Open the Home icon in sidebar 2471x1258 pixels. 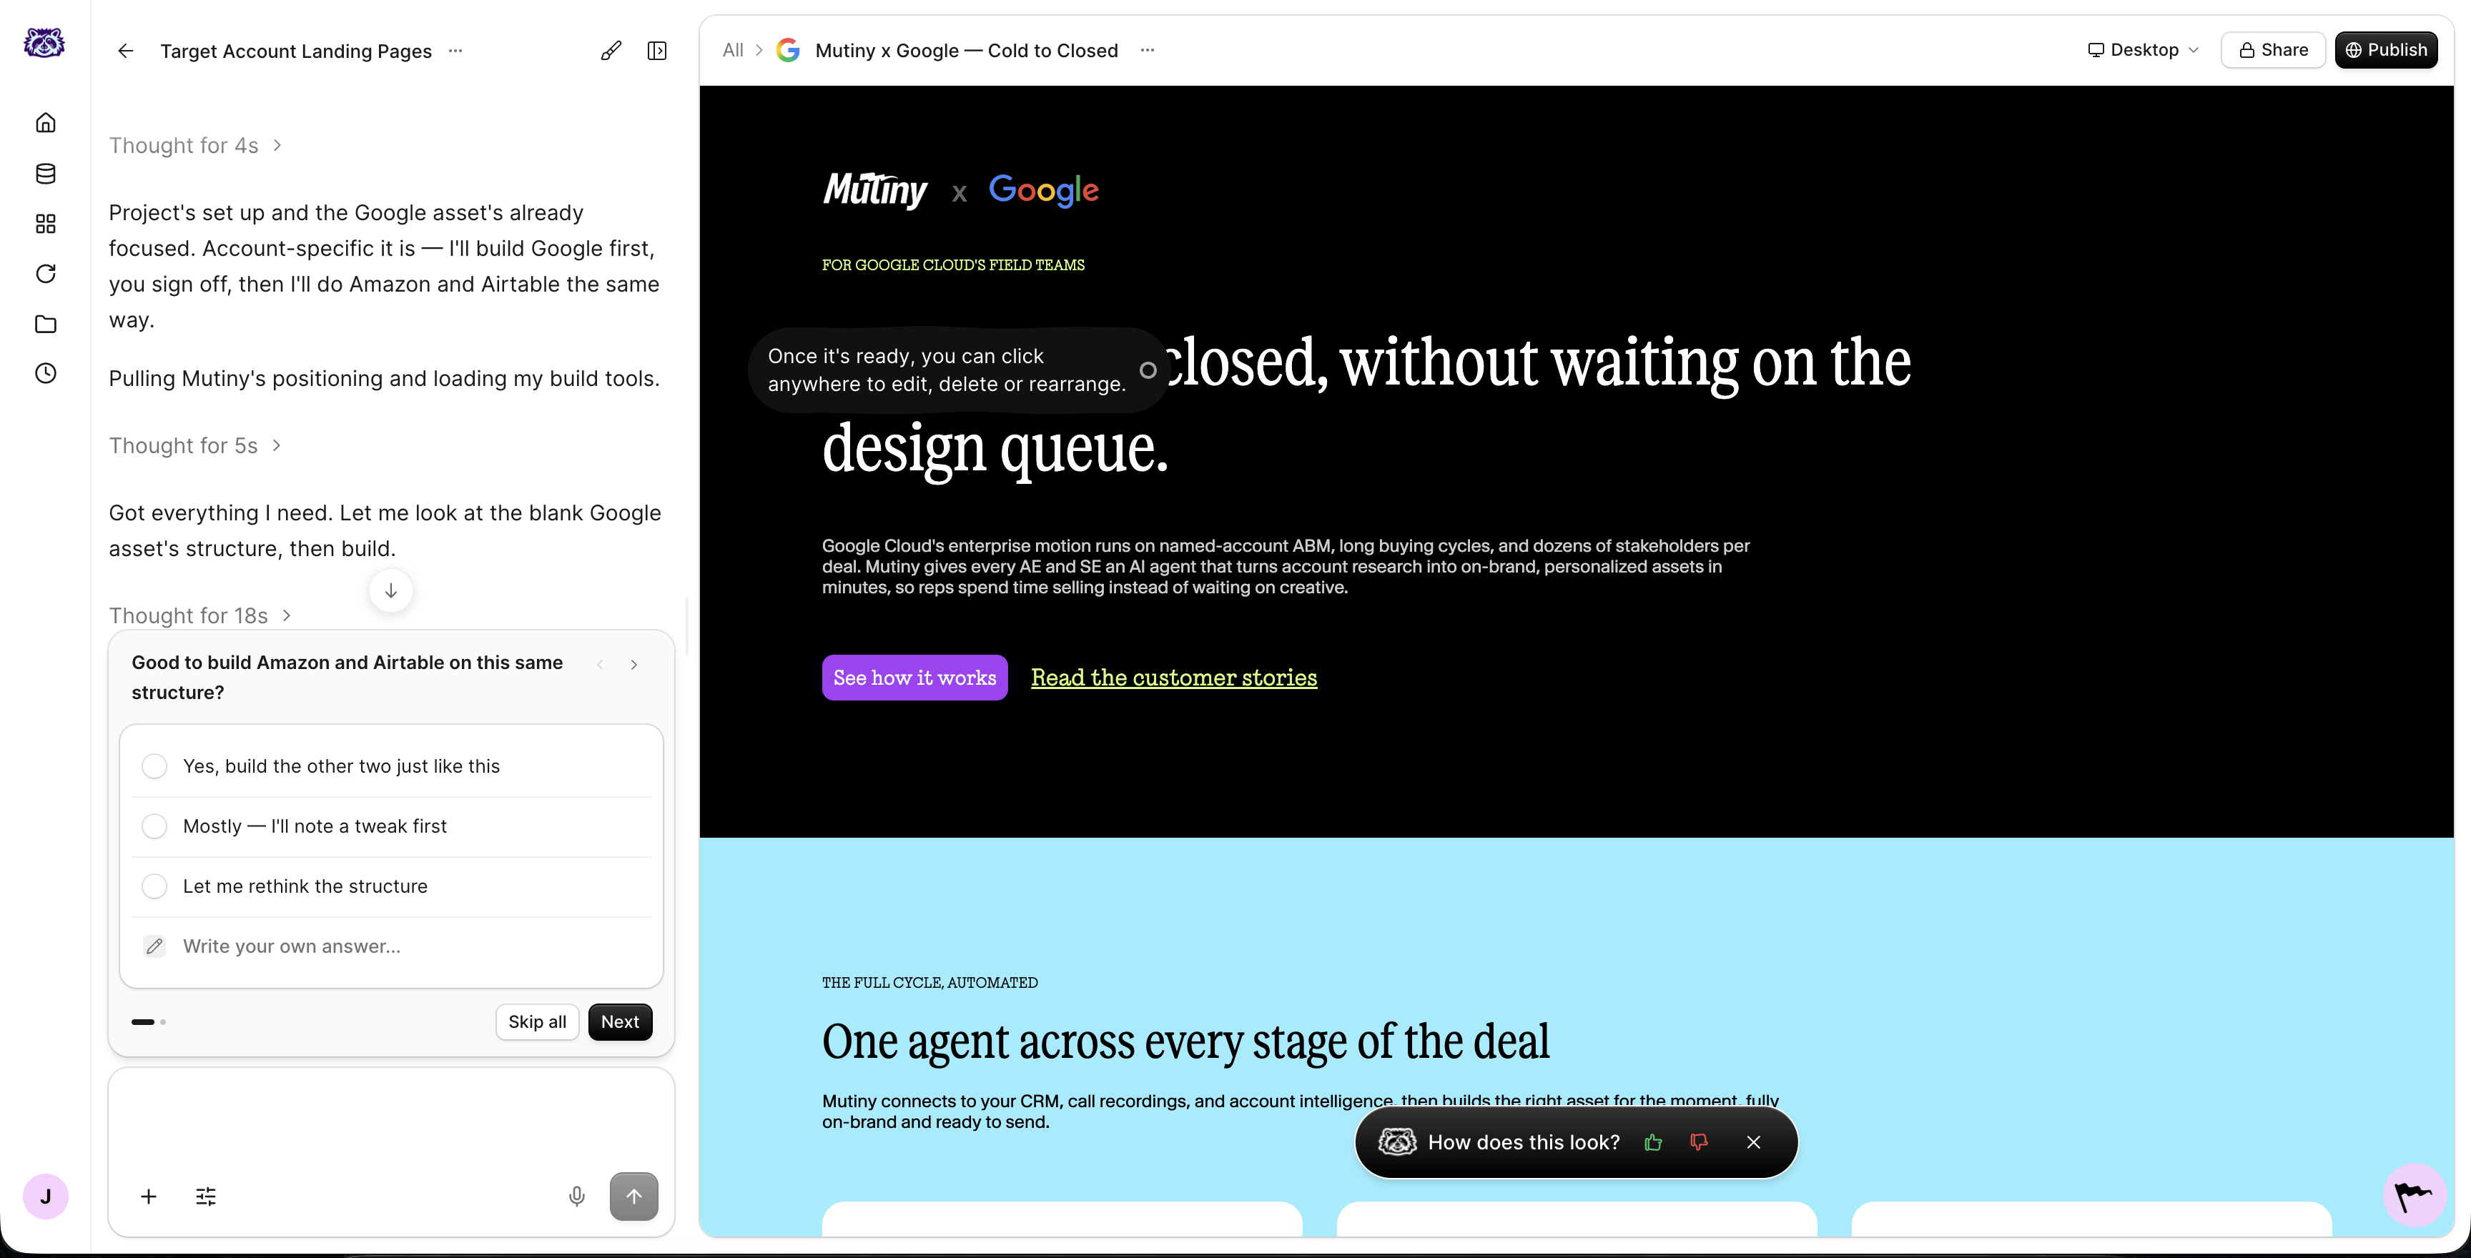(45, 123)
